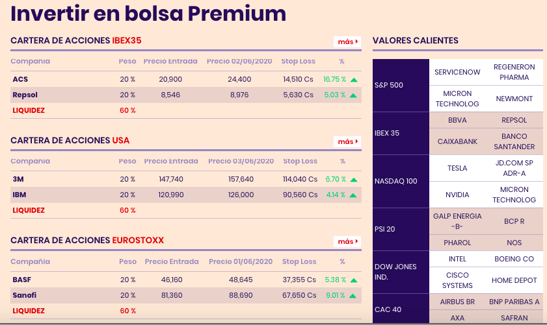Click green up arrow beside Repsol percentage
Viewport: 547px width, 325px height.
tap(353, 95)
